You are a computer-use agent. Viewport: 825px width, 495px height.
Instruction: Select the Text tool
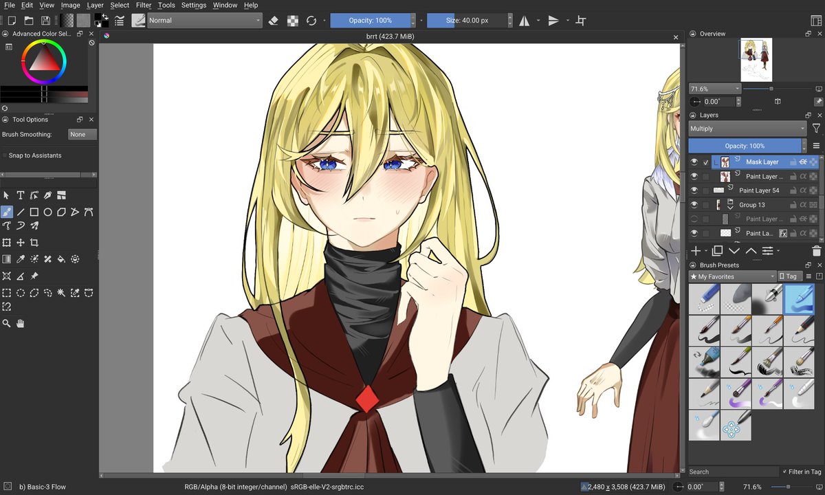(x=21, y=195)
